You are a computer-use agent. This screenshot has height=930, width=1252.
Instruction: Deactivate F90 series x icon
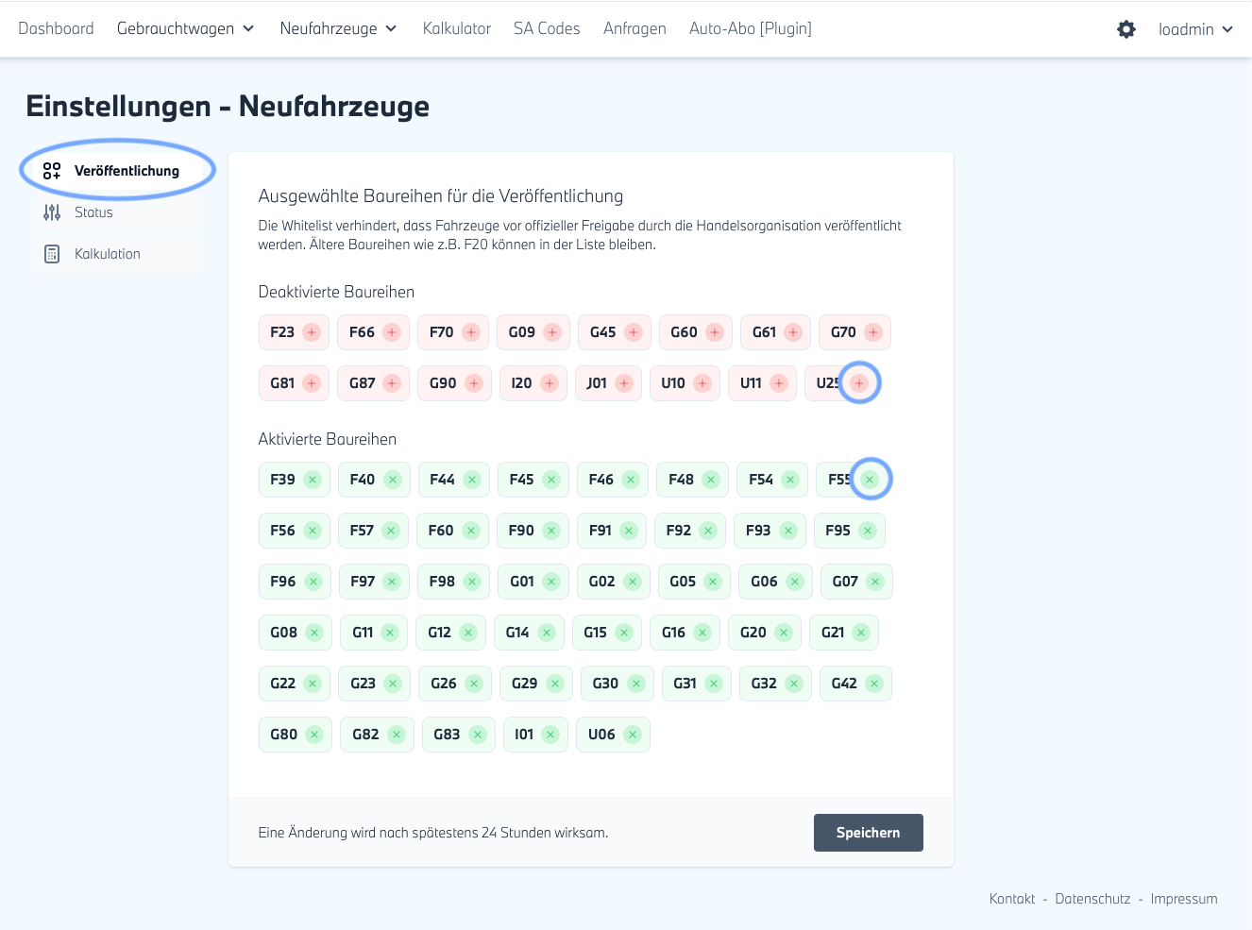(551, 531)
